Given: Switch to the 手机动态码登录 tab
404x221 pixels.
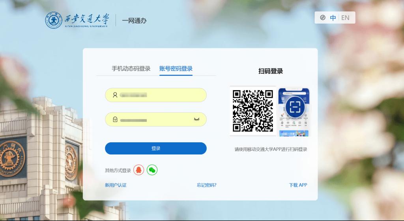Looking at the screenshot, I should (x=131, y=69).
